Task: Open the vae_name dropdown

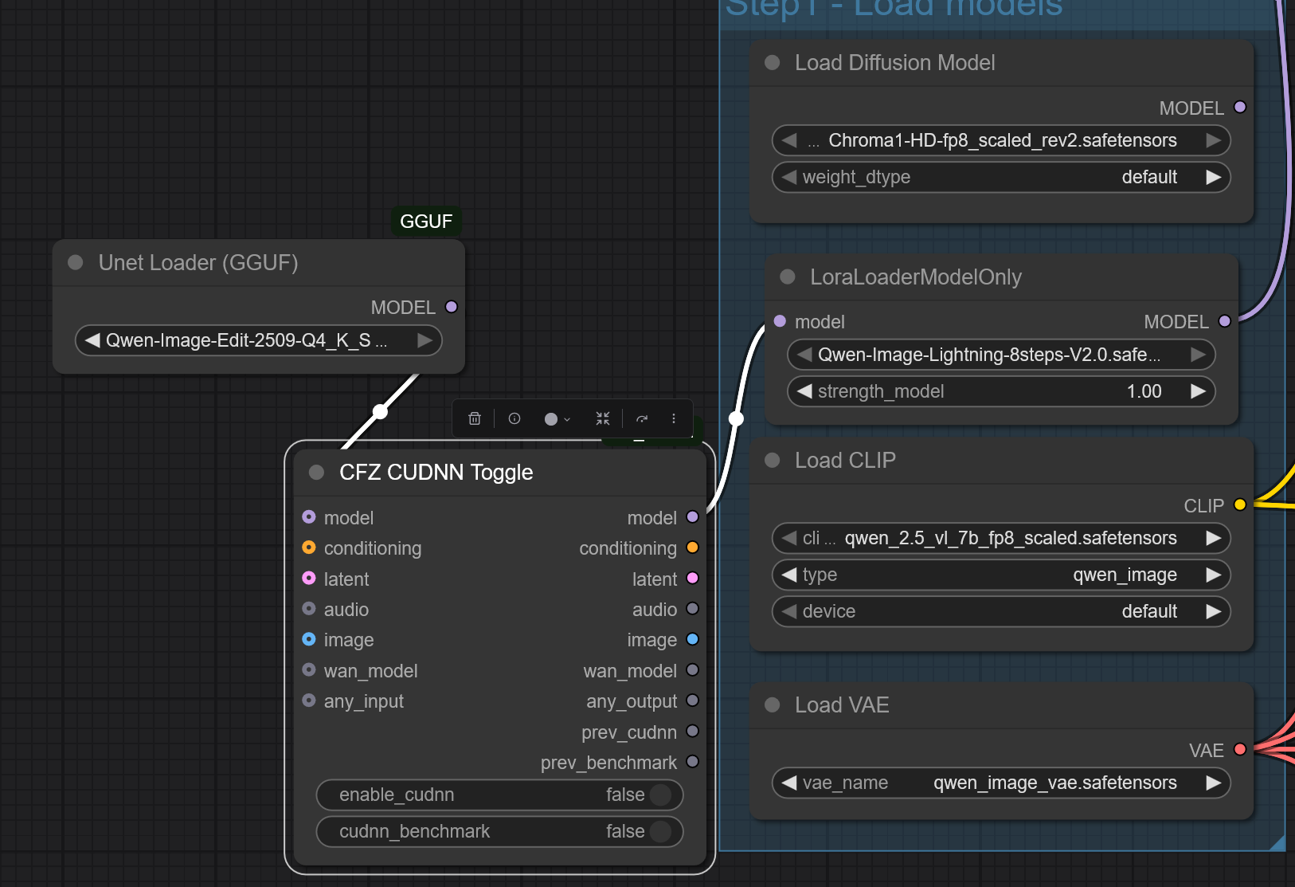Action: pyautogui.click(x=1001, y=783)
